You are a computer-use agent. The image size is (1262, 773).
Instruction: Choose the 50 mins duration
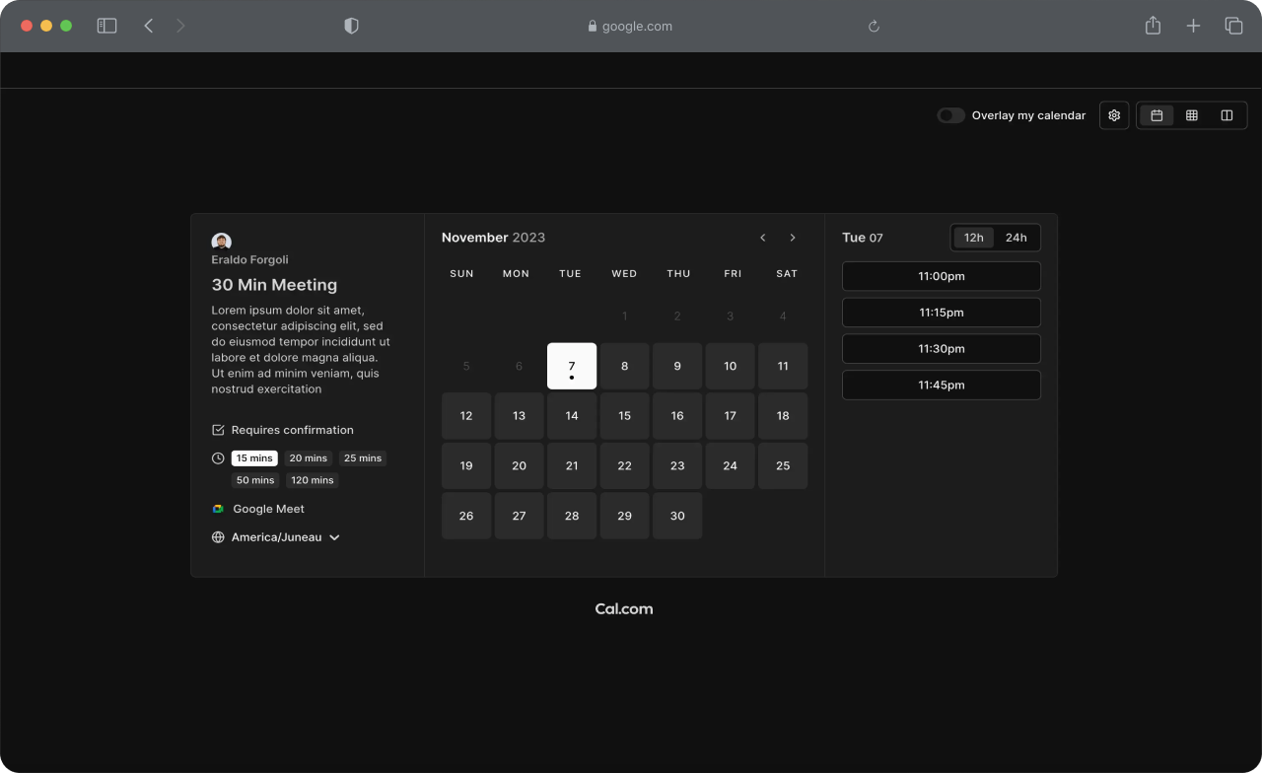click(255, 480)
